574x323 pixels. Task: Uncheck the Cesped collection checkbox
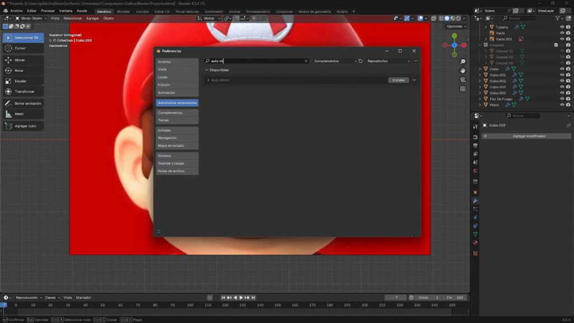(x=556, y=45)
